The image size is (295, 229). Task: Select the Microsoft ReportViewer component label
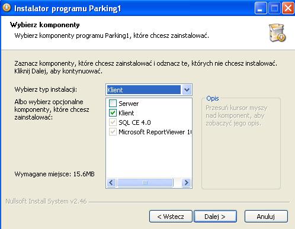click(155, 132)
